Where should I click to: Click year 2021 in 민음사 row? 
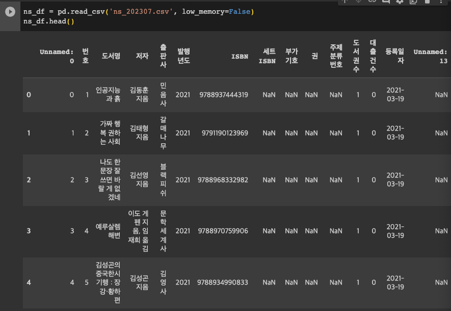(x=183, y=95)
